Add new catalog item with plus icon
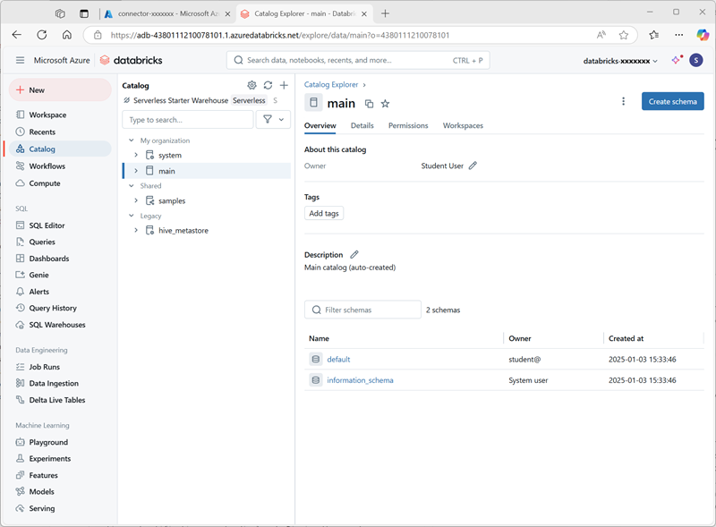Screen dimensions: 716x527 click(x=284, y=85)
